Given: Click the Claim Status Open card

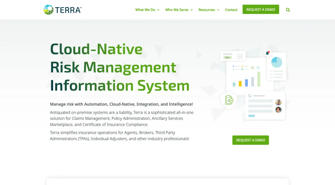Looking at the screenshot, I should click(233, 56).
